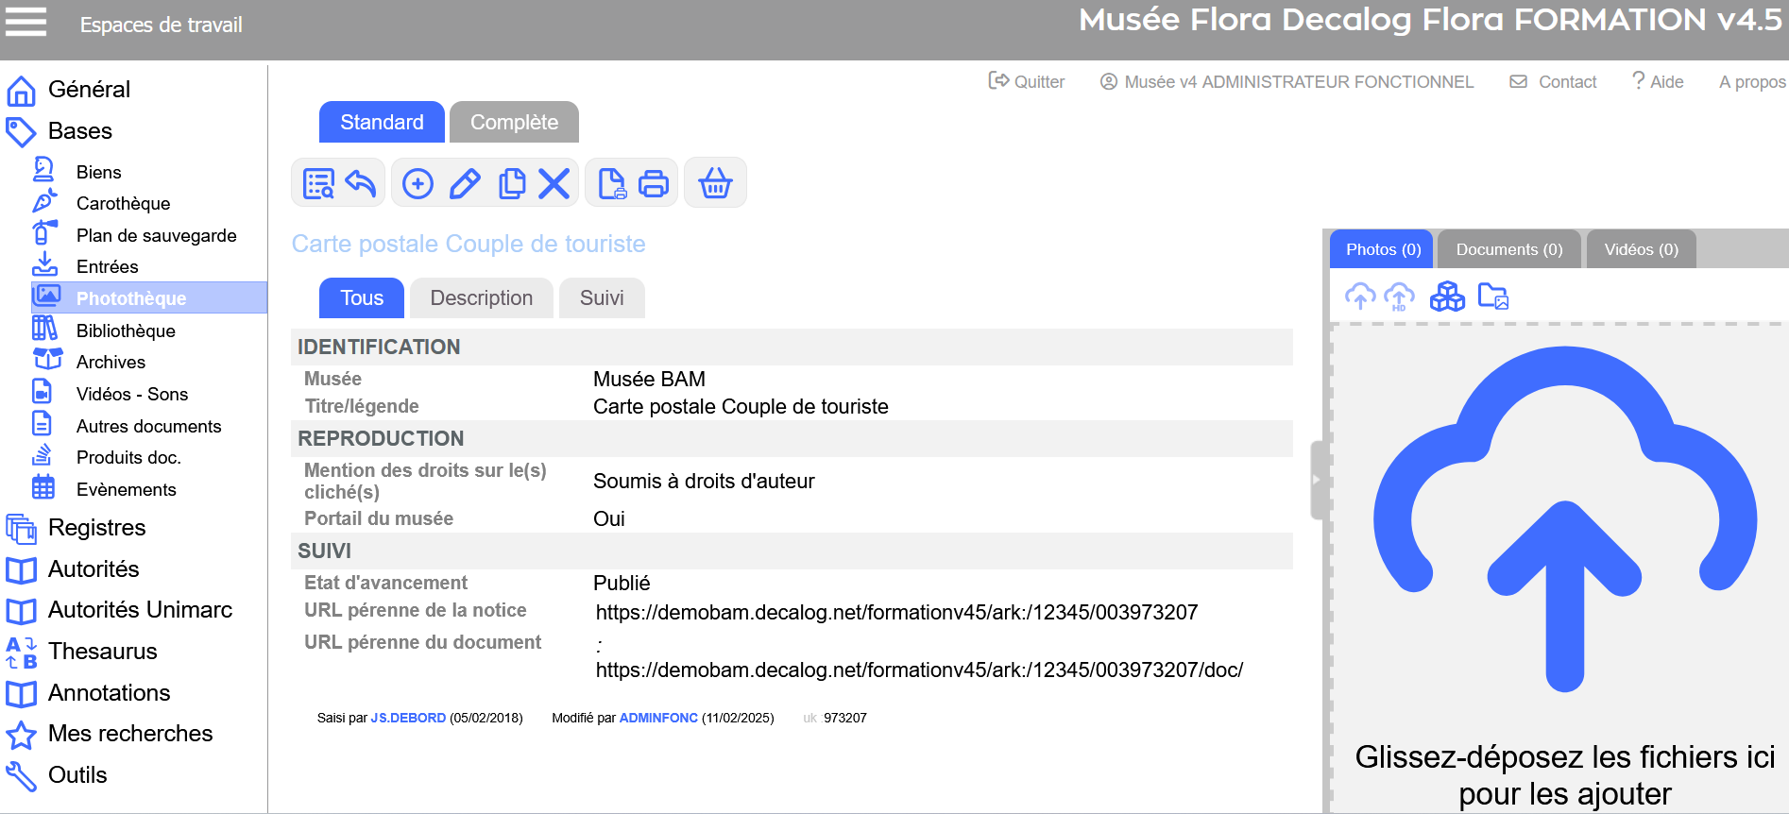Open the image folder icon
The width and height of the screenshot is (1789, 814).
pos(1492,297)
